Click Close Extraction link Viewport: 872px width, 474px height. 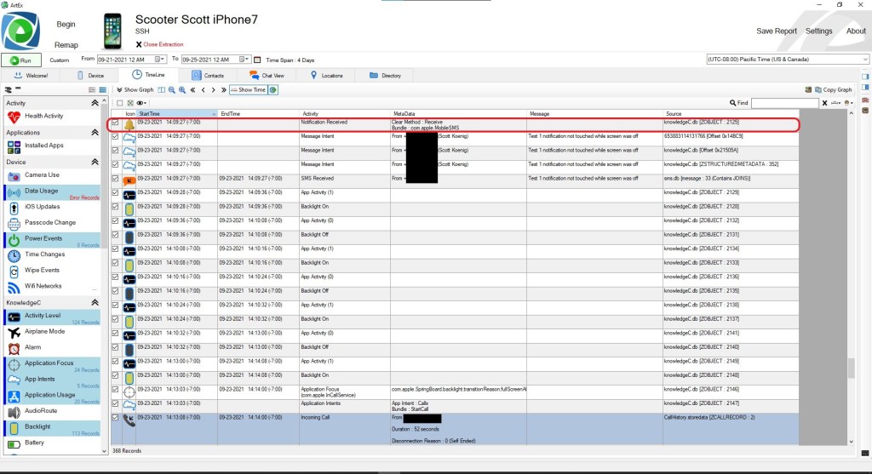162,43
